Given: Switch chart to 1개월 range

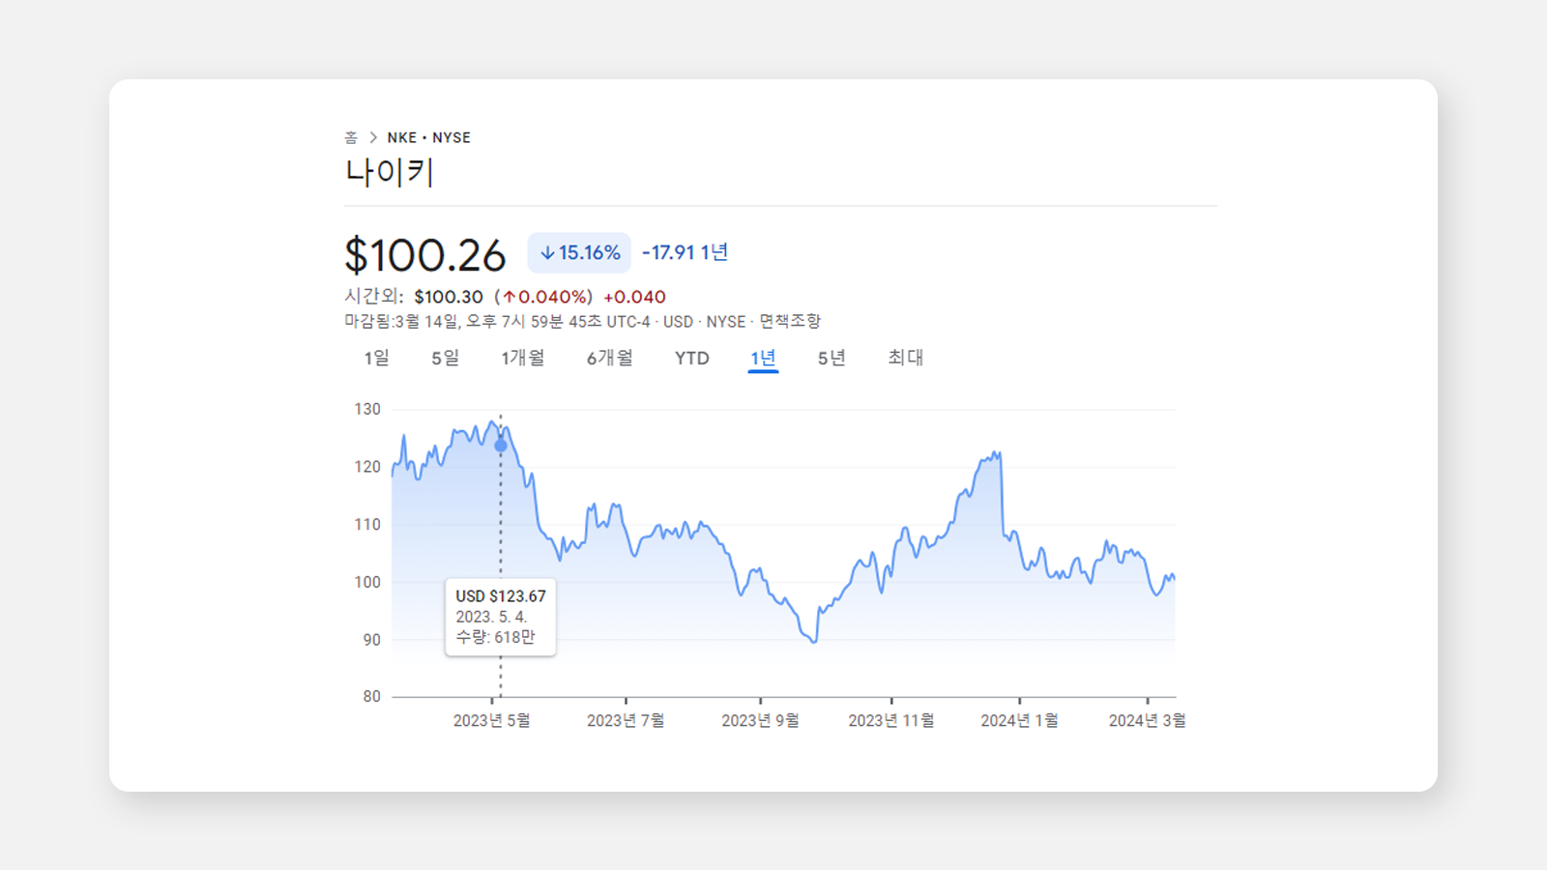Looking at the screenshot, I should click(x=522, y=358).
